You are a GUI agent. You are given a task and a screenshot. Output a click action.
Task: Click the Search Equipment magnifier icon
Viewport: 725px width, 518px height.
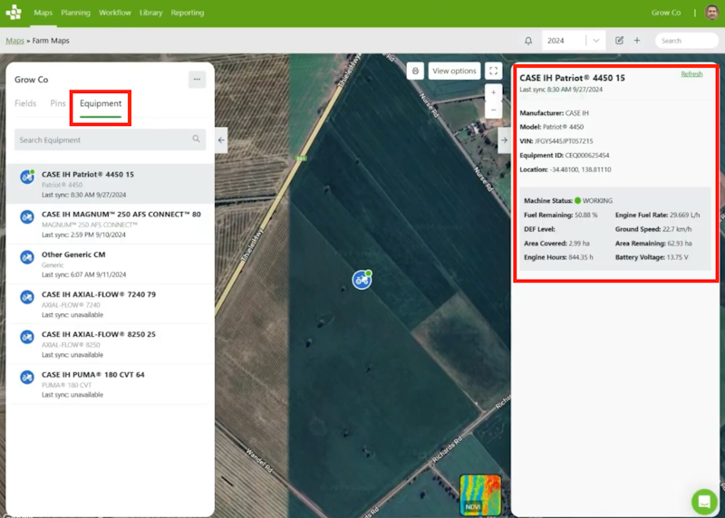point(196,139)
